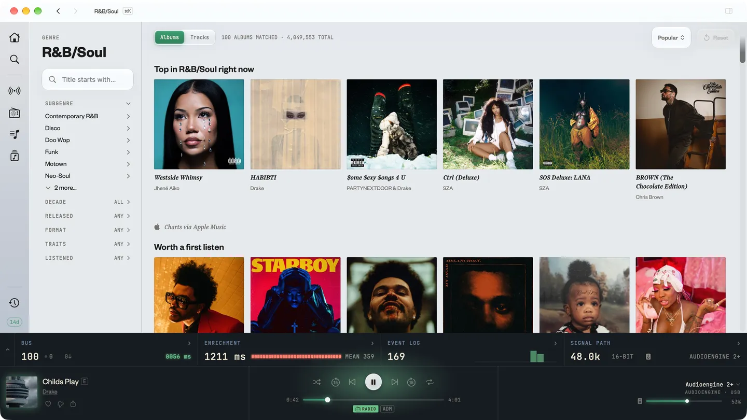Go to previous track
This screenshot has width=747, height=420.
pyautogui.click(x=352, y=382)
